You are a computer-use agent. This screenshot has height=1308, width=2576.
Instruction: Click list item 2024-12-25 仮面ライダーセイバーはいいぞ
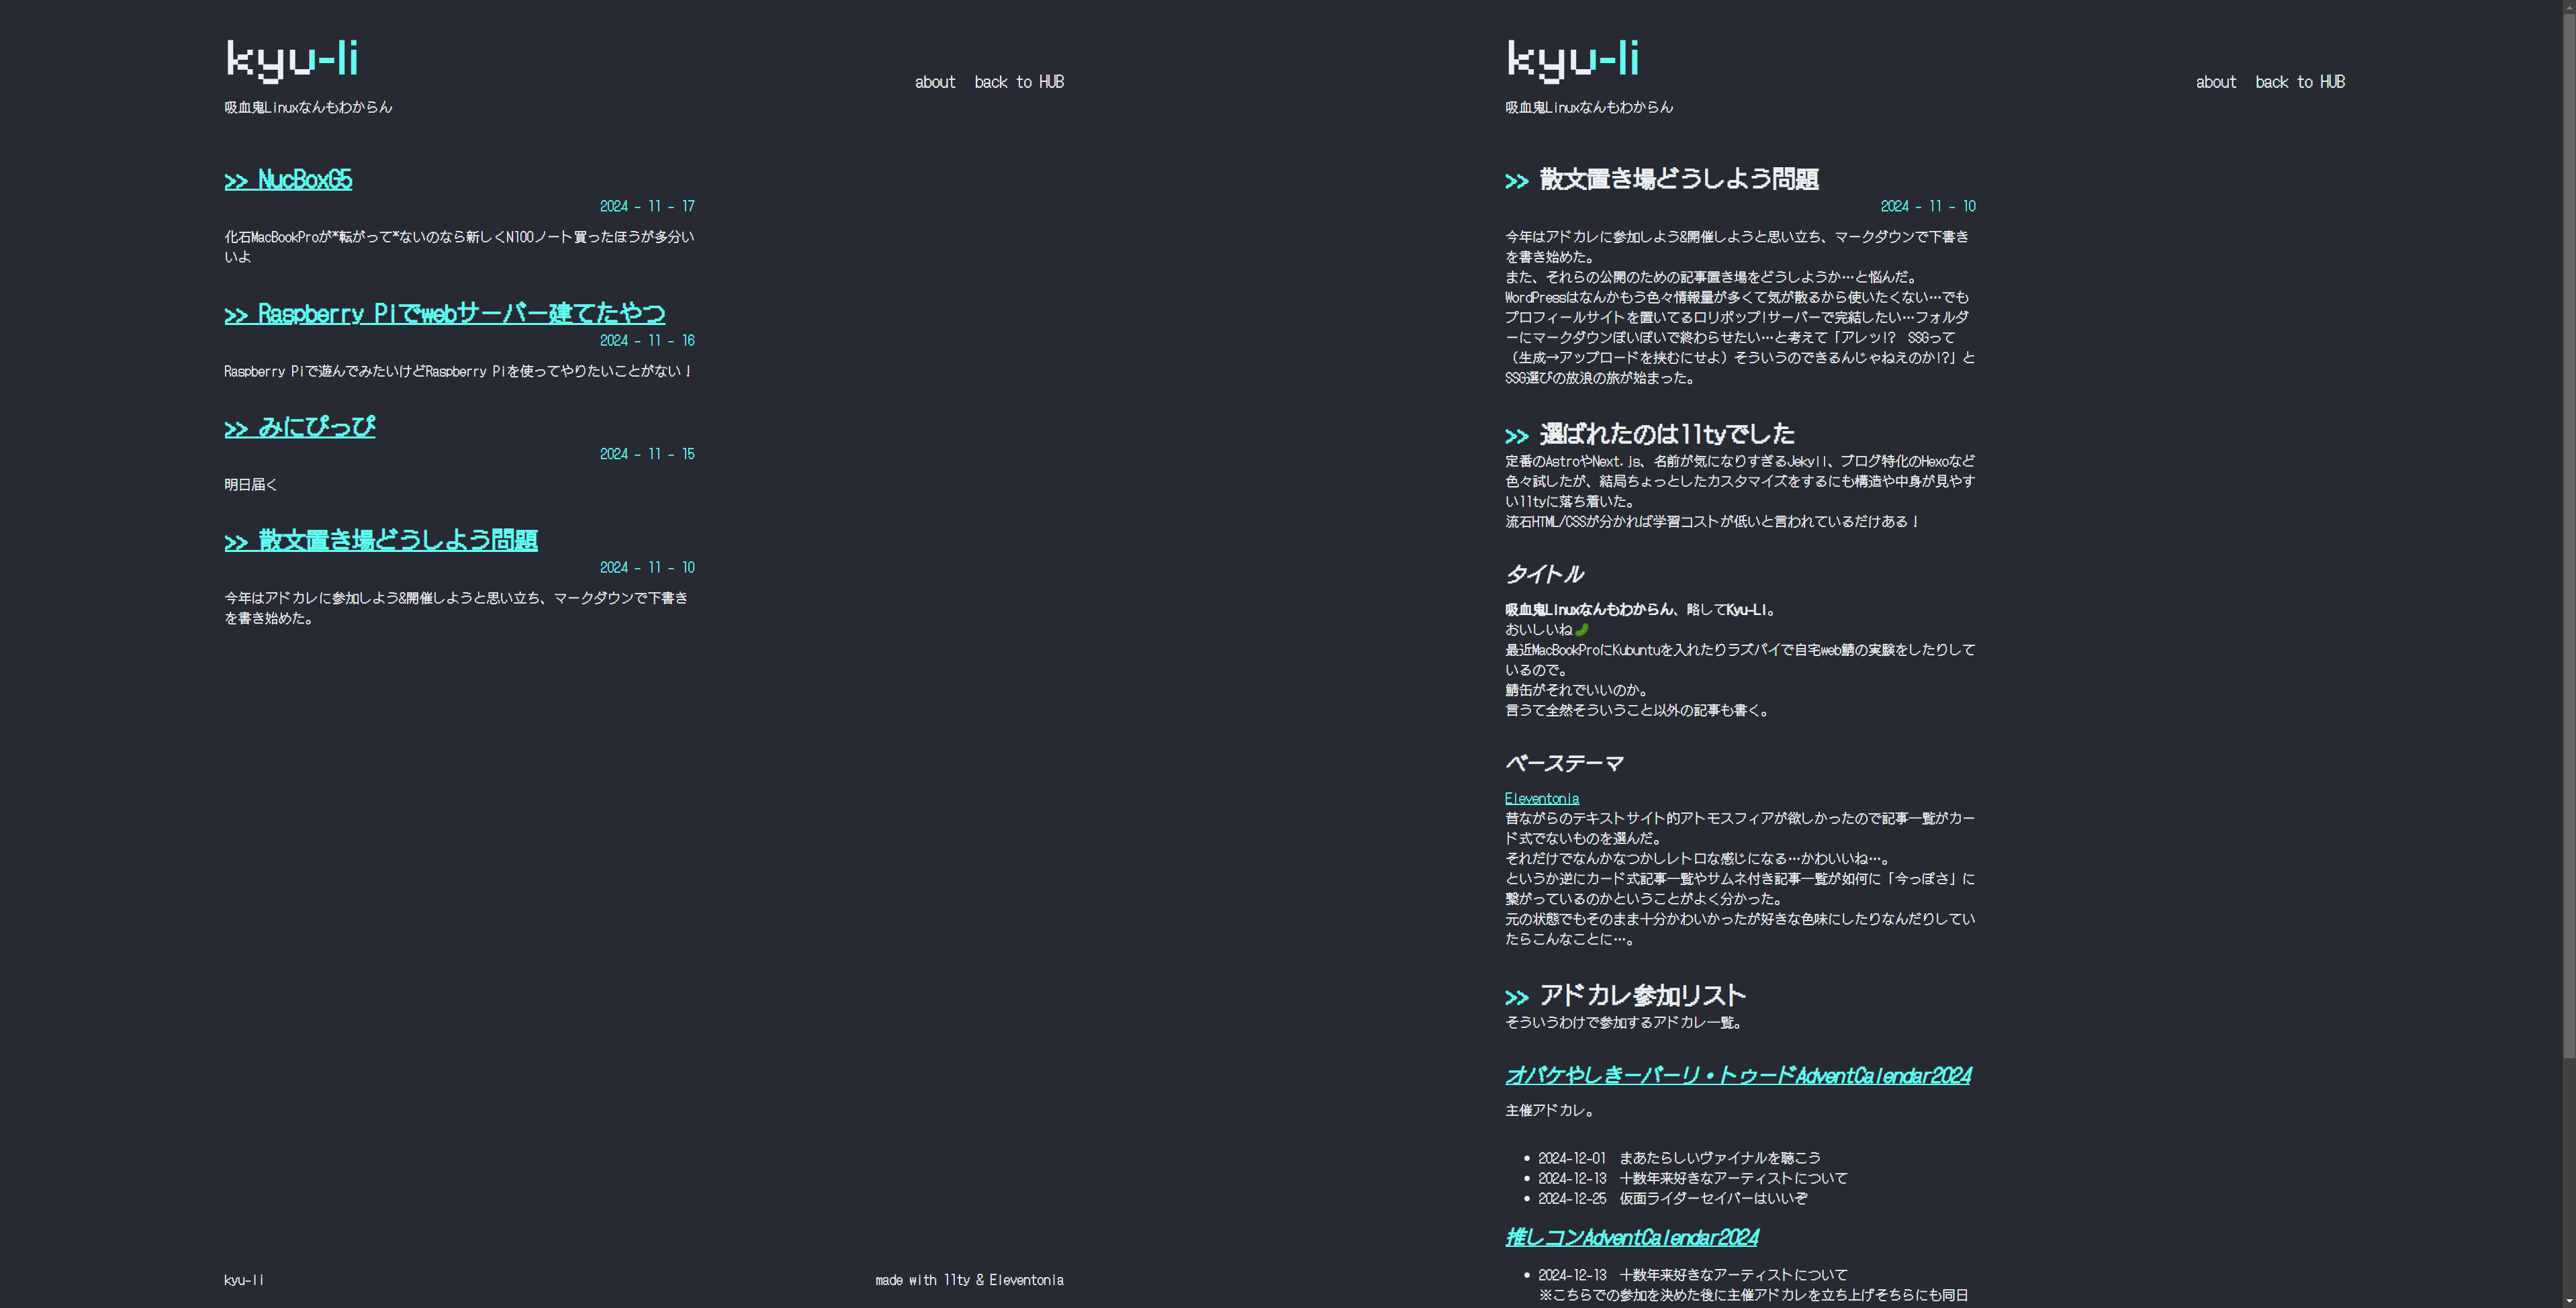[1673, 1198]
